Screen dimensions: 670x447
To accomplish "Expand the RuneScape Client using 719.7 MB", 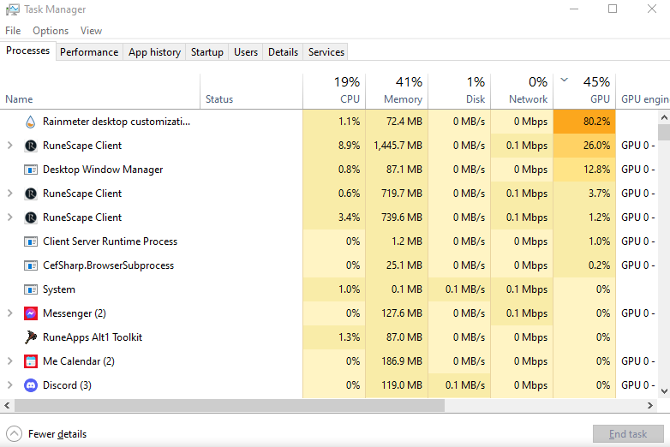I will pos(9,194).
